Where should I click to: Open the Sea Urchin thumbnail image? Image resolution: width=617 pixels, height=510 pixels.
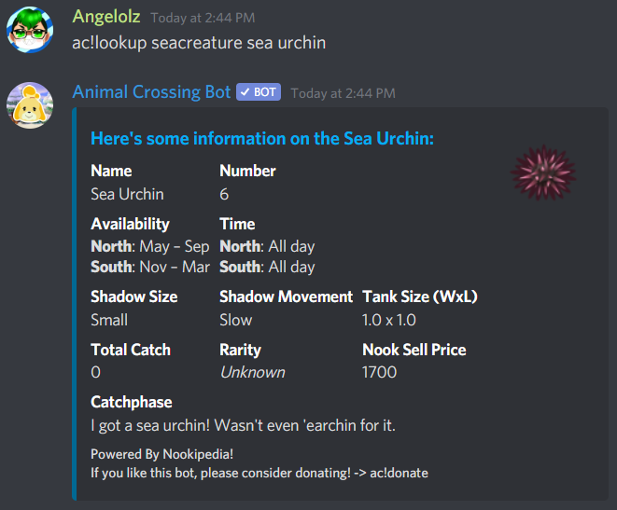544,172
